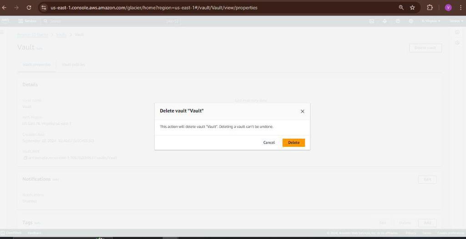This screenshot has height=239, width=466.
Task: Reload the page with the refresh icon
Action: [x=29, y=8]
